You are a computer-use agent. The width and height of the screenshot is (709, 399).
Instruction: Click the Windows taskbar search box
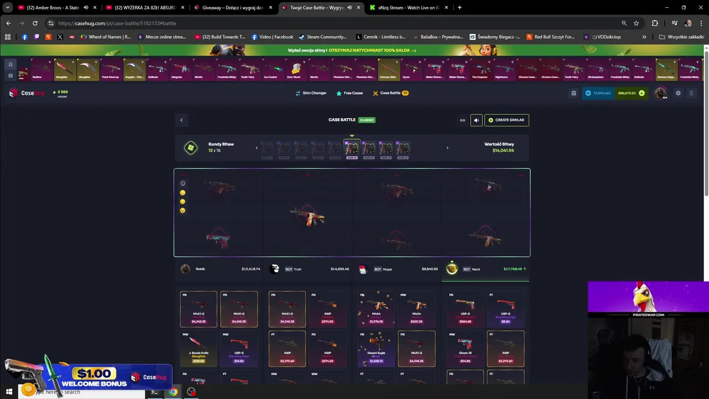82,392
